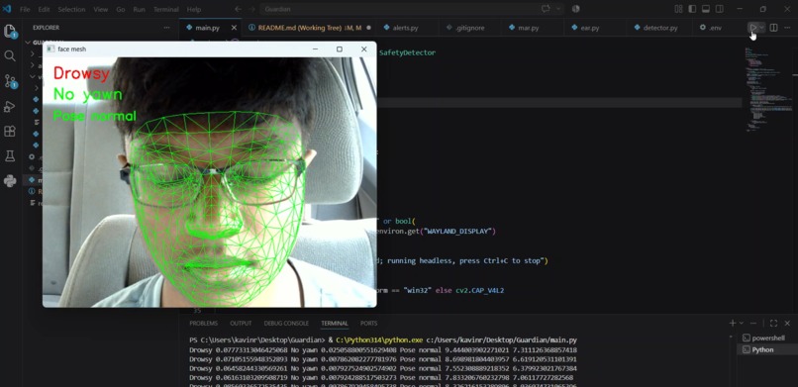Toggle the Primary Side Bar

click(692, 9)
